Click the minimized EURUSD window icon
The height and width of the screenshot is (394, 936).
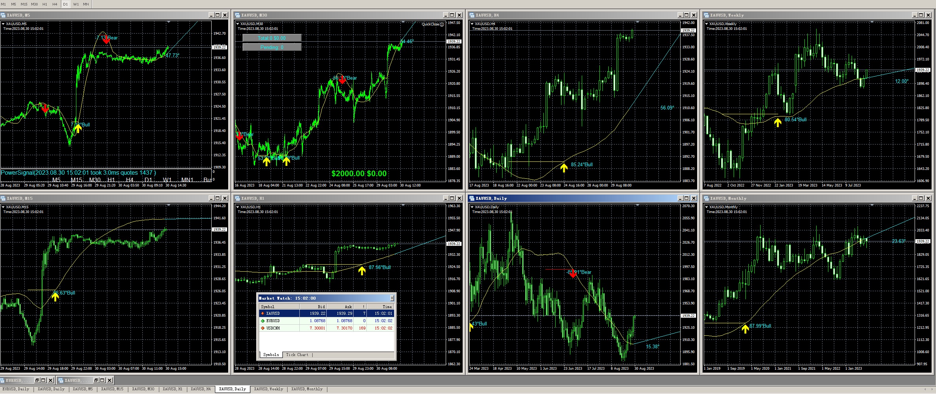(x=3, y=380)
